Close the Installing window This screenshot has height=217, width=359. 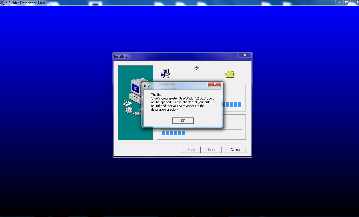(245, 55)
